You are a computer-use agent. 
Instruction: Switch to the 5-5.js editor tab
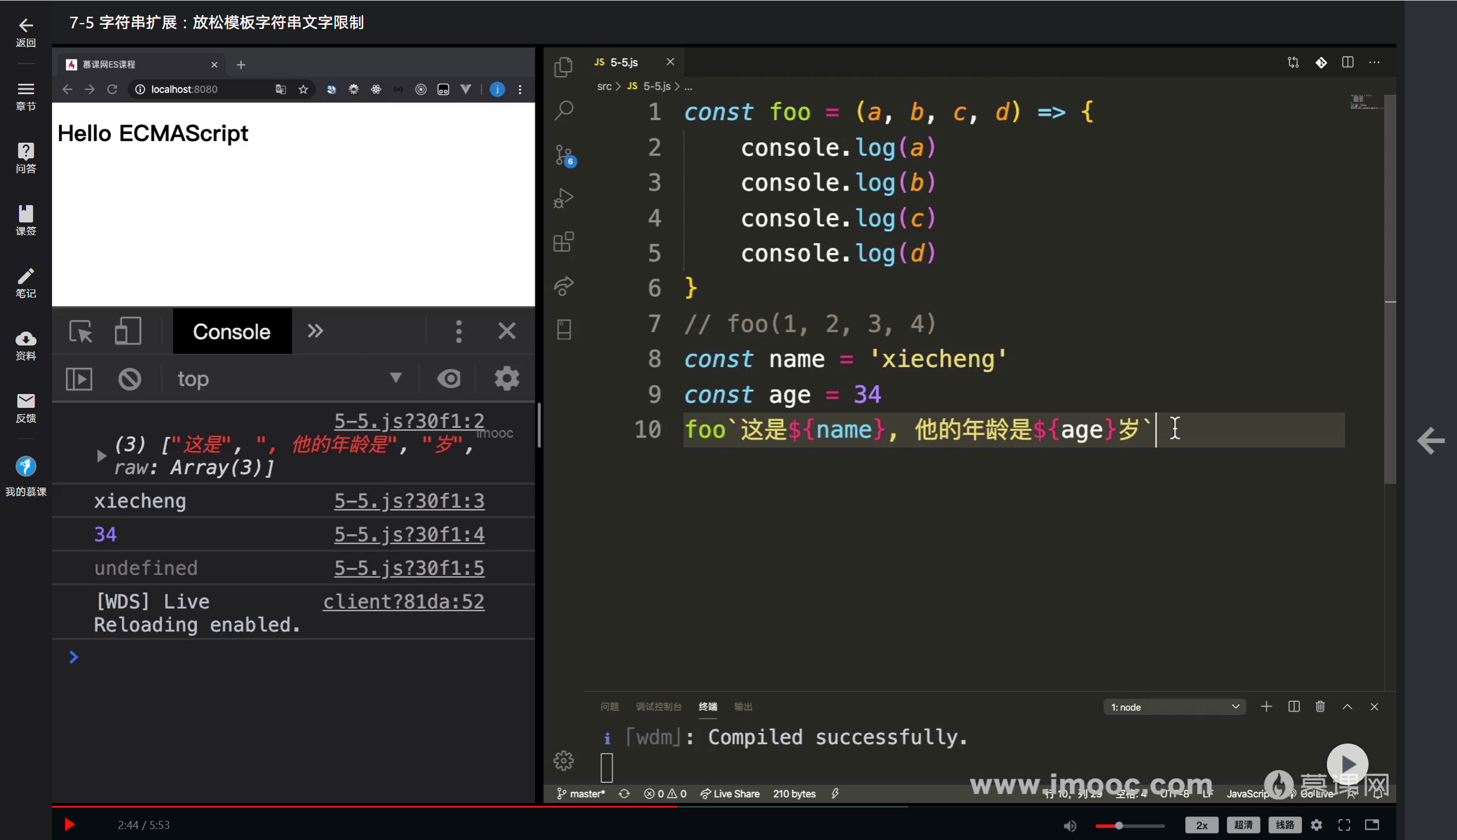[623, 62]
